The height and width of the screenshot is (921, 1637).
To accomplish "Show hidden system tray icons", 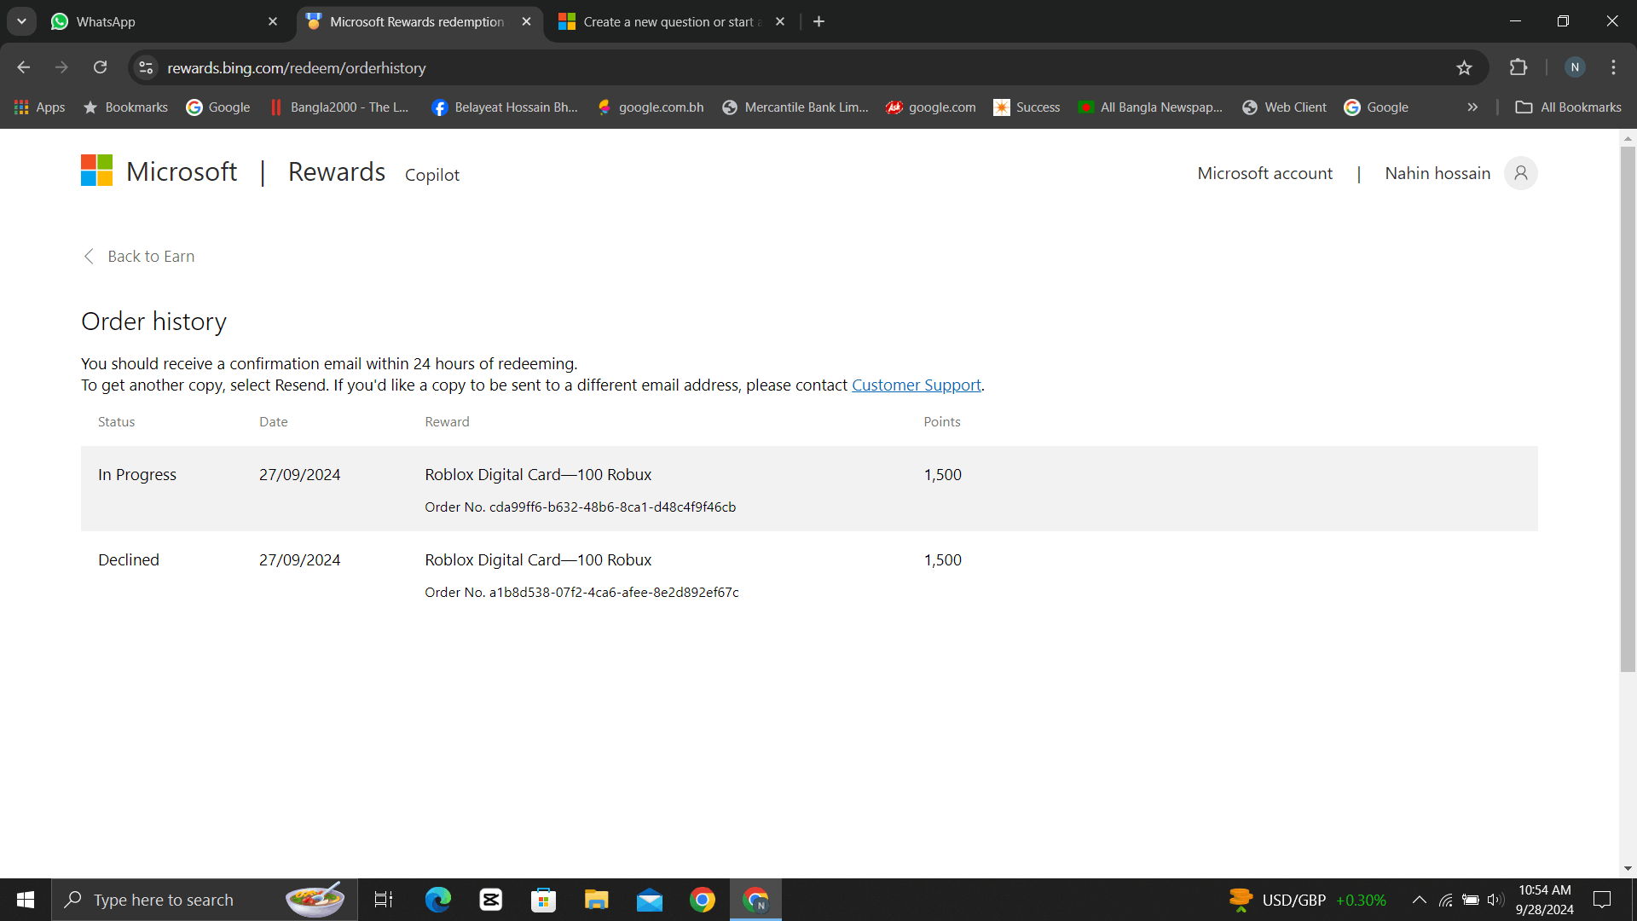I will pos(1419,900).
